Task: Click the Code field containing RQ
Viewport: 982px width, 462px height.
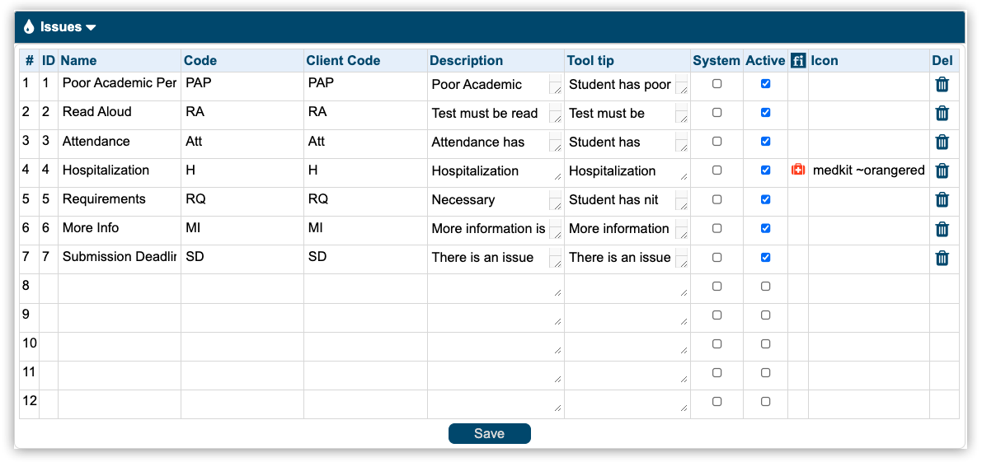Action: (242, 199)
